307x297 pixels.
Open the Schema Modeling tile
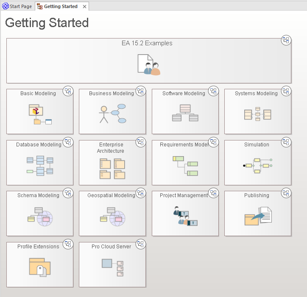[x=38, y=195]
